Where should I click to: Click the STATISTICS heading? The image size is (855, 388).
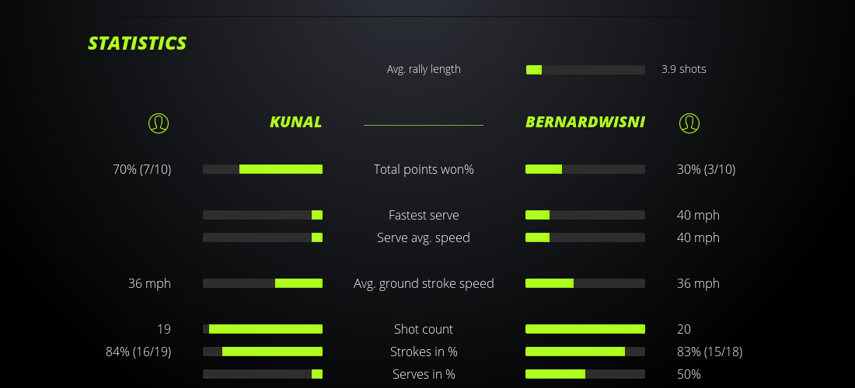tap(138, 43)
